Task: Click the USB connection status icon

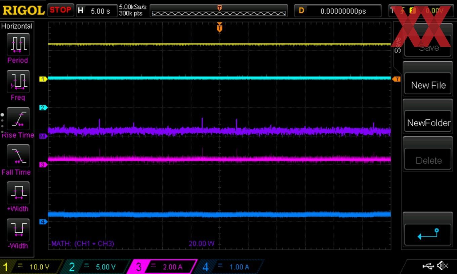Action: [x=428, y=266]
